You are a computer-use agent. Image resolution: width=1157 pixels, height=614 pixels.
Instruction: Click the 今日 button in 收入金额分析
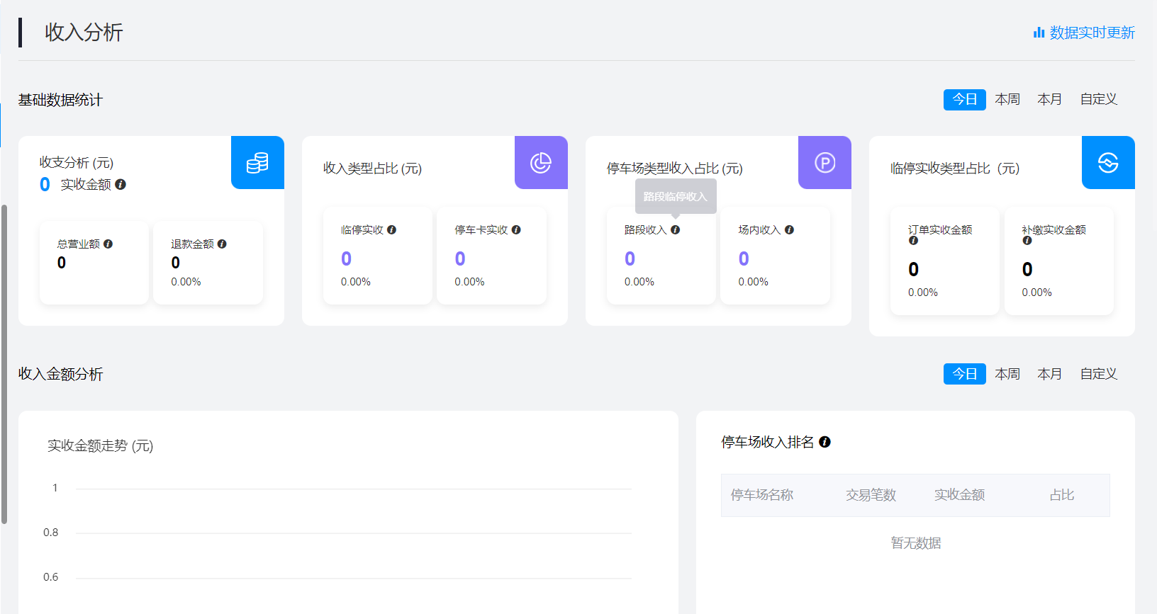[x=964, y=374]
